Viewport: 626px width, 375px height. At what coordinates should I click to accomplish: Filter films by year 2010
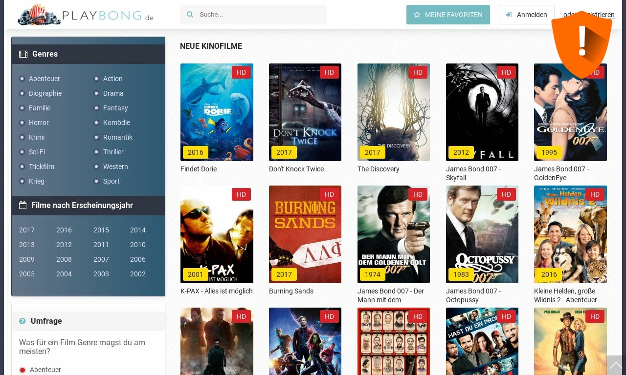138,245
